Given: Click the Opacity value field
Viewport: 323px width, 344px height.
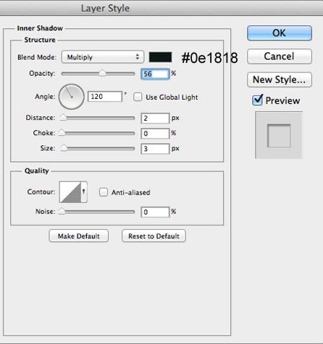Looking at the screenshot, I should [x=155, y=74].
